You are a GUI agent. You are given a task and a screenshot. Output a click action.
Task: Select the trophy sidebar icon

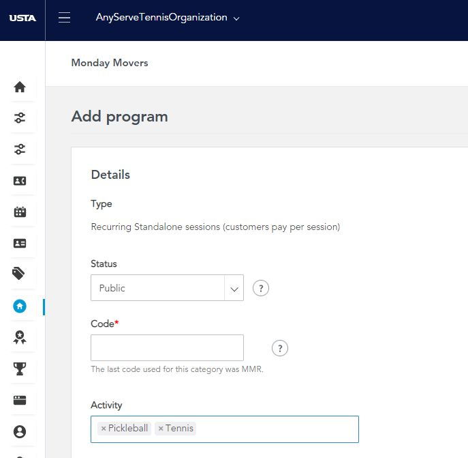[x=20, y=369]
